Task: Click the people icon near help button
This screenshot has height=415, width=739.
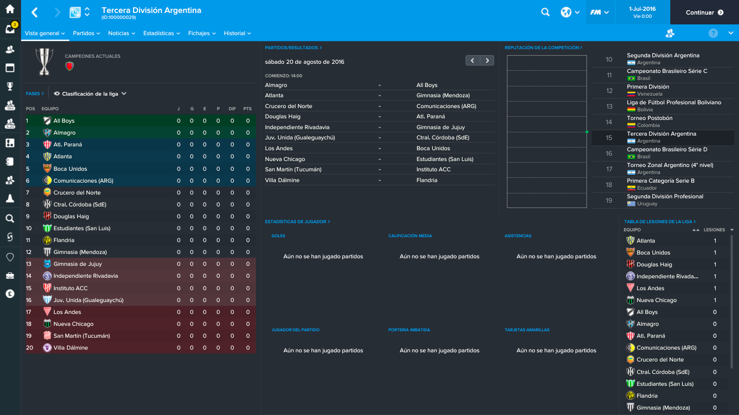Action: [x=670, y=33]
